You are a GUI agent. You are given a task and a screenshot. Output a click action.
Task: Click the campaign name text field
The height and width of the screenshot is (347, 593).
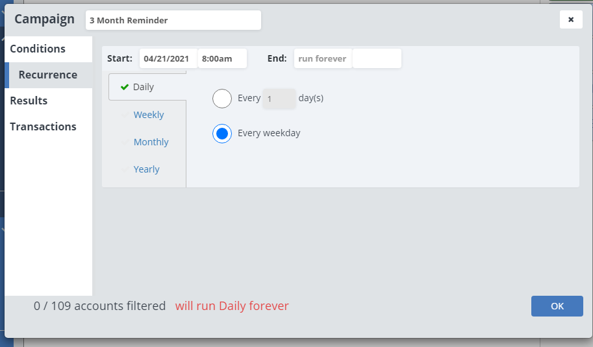pyautogui.click(x=173, y=20)
